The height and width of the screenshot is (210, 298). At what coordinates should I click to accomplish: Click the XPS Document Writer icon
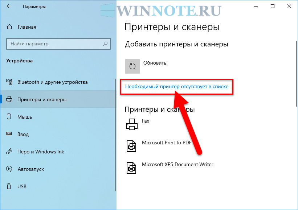pyautogui.click(x=131, y=168)
